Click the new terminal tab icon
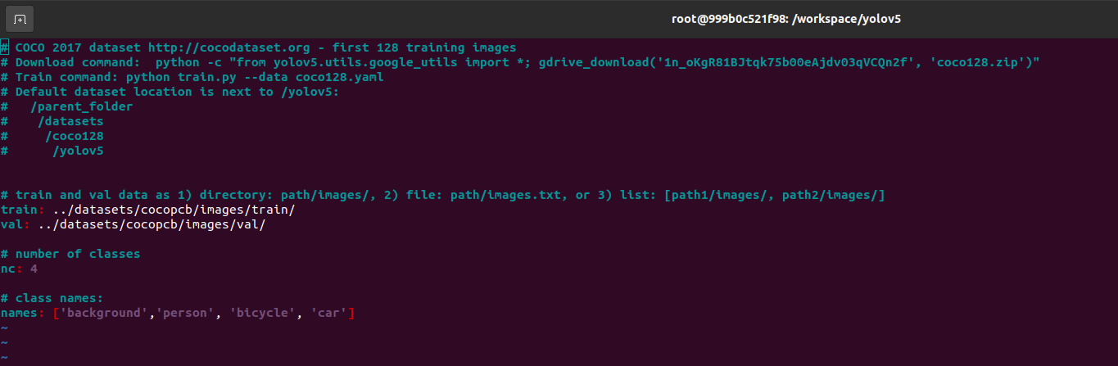The height and width of the screenshot is (366, 1118). pyautogui.click(x=20, y=18)
